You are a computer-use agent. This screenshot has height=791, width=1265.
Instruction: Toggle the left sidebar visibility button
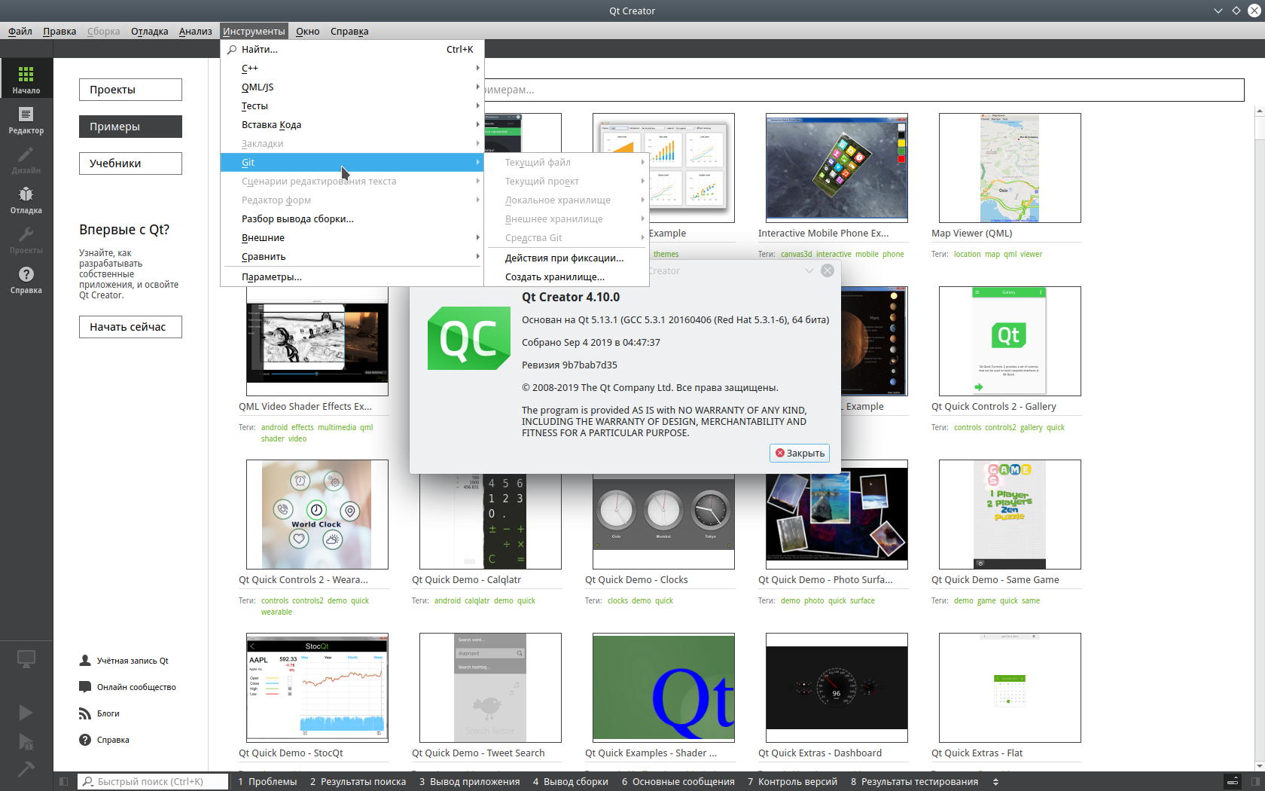[x=64, y=782]
